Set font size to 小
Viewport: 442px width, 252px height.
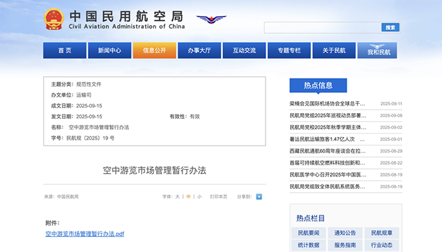click(x=200, y=197)
